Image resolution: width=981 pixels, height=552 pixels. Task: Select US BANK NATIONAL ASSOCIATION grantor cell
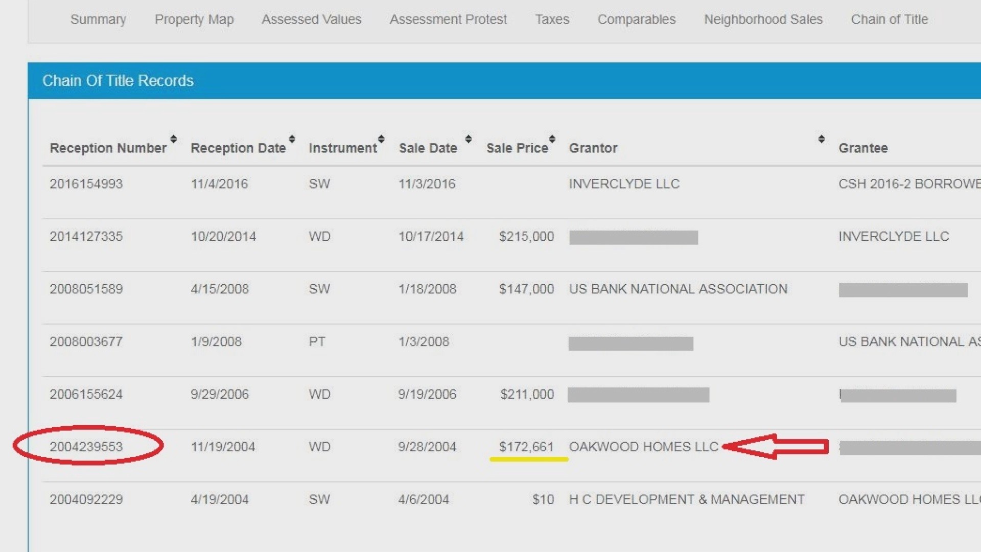point(678,289)
